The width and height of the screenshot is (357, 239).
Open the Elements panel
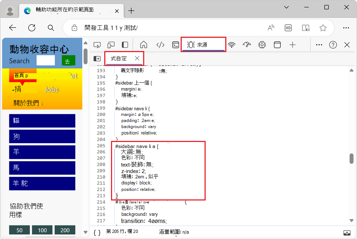160,45
